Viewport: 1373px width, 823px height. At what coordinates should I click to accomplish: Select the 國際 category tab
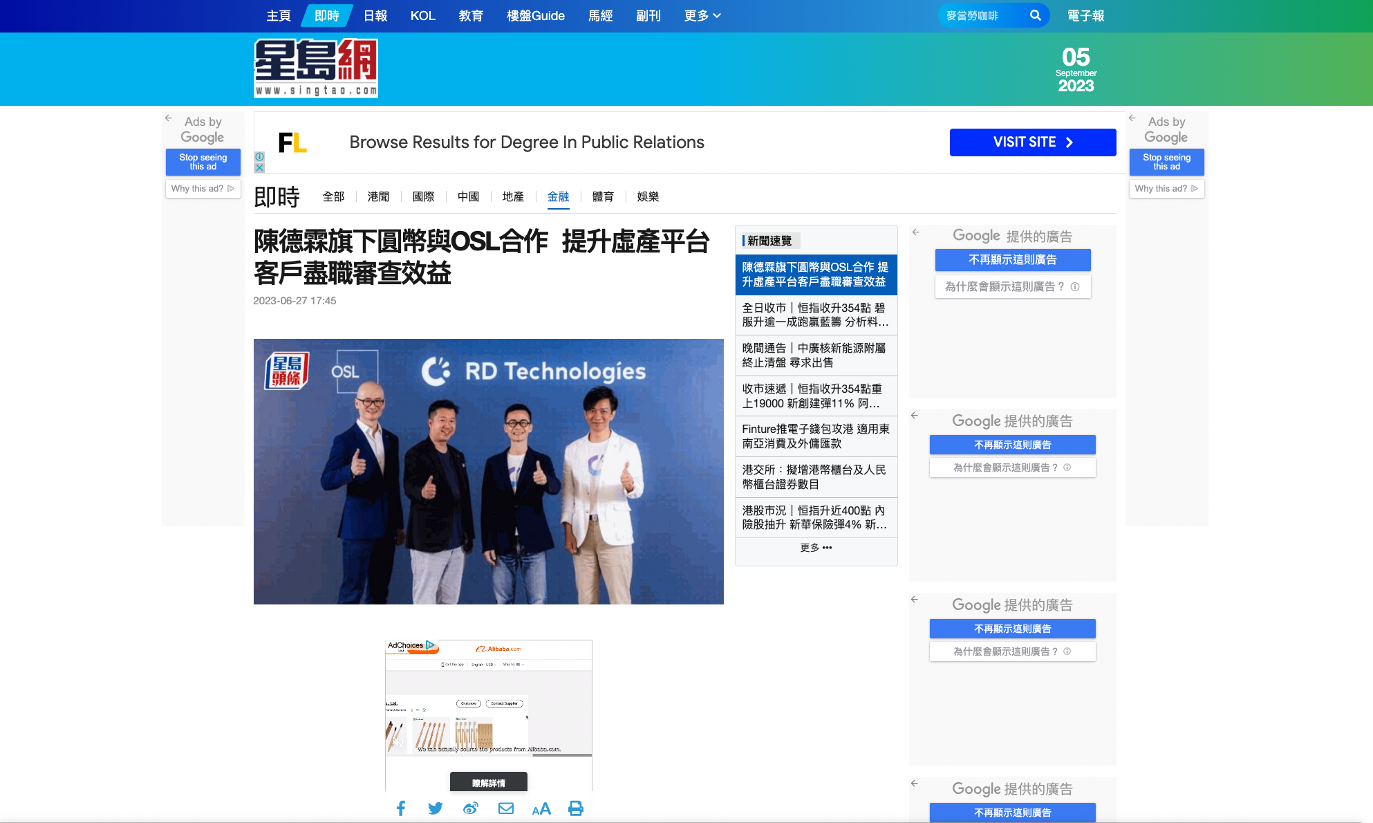tap(423, 196)
